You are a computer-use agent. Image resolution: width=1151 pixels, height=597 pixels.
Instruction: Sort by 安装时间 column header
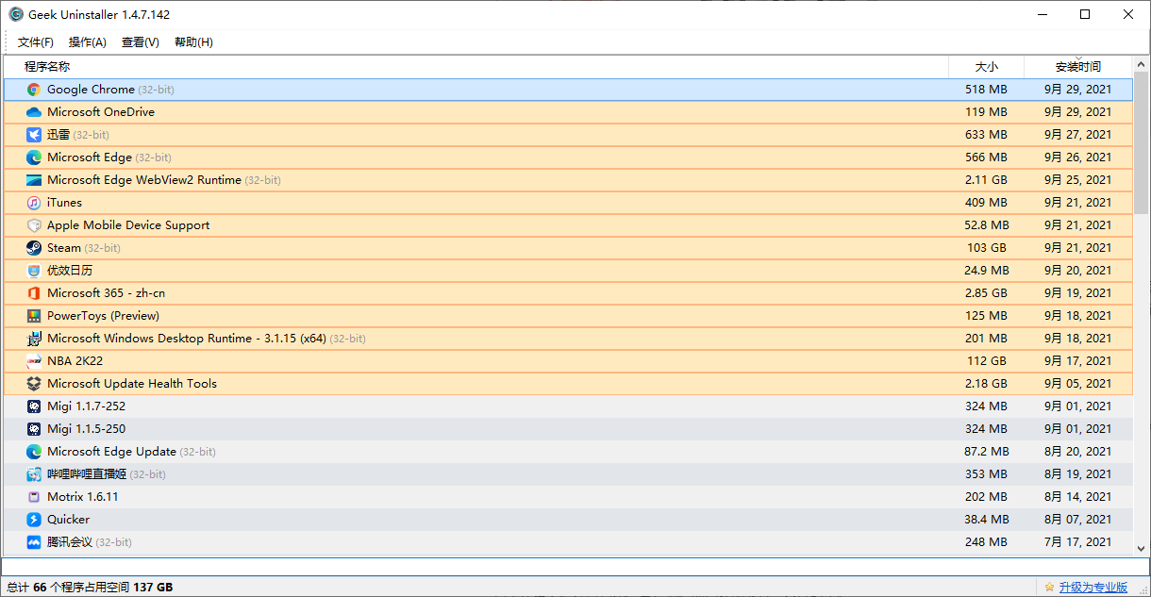[x=1078, y=67]
